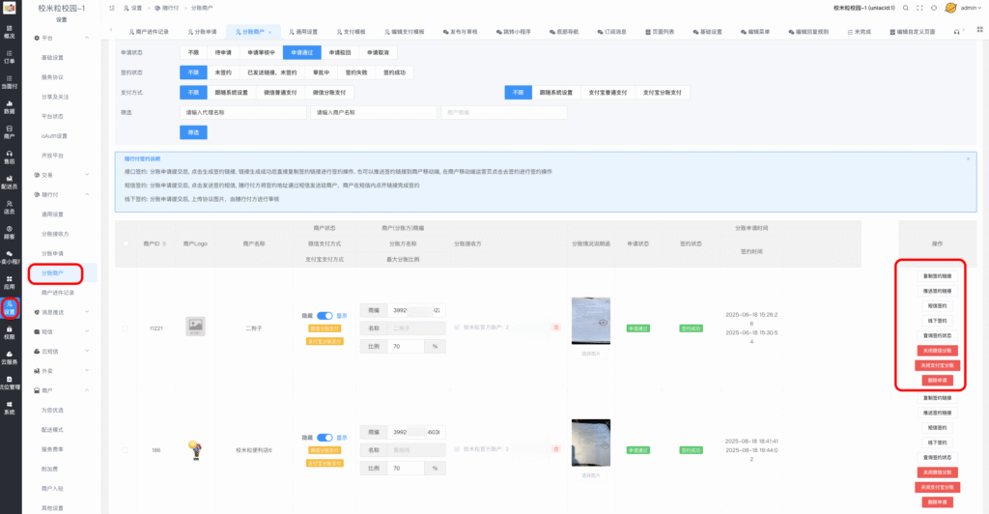Collapse the 商户 sidebar group
989x514 pixels.
(x=61, y=390)
